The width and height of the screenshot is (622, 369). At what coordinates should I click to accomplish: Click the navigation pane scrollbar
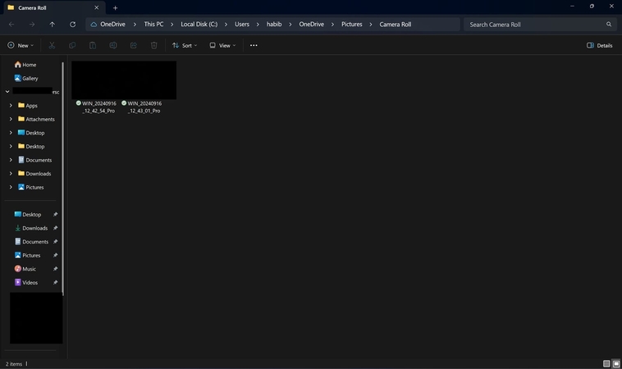tap(62, 179)
